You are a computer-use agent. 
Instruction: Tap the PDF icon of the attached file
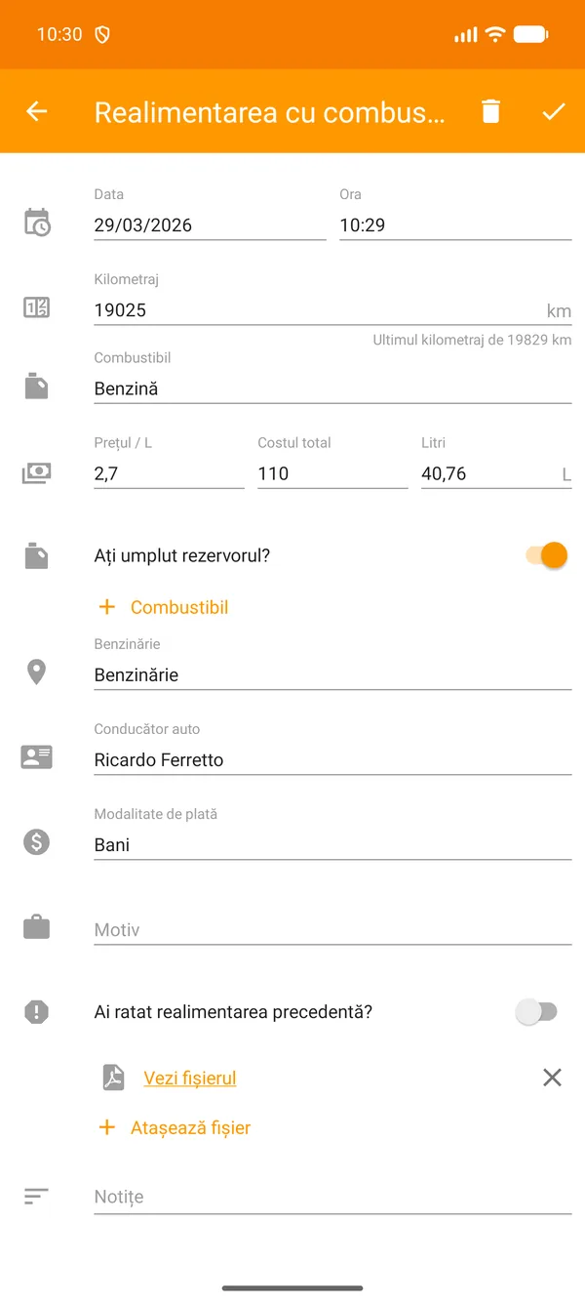pos(113,1077)
